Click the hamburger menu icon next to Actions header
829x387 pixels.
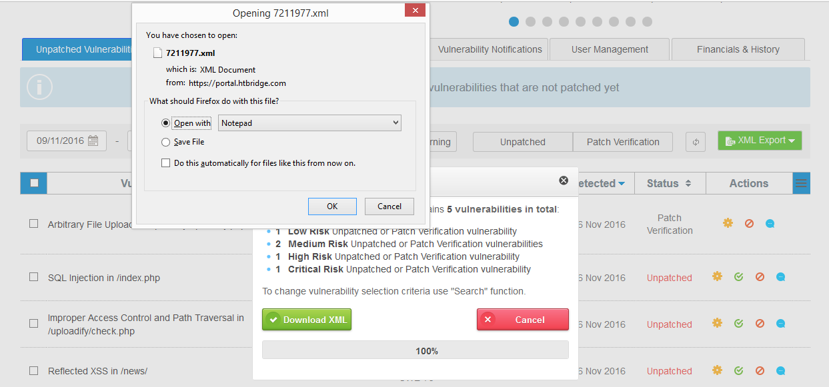point(800,183)
